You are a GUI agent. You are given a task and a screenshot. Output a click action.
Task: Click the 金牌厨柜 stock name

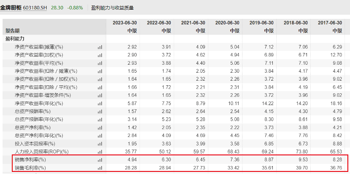11,8
